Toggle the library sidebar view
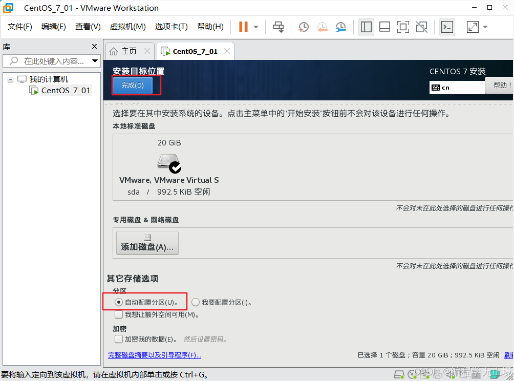Image resolution: width=514 pixels, height=381 pixels. pyautogui.click(x=366, y=27)
